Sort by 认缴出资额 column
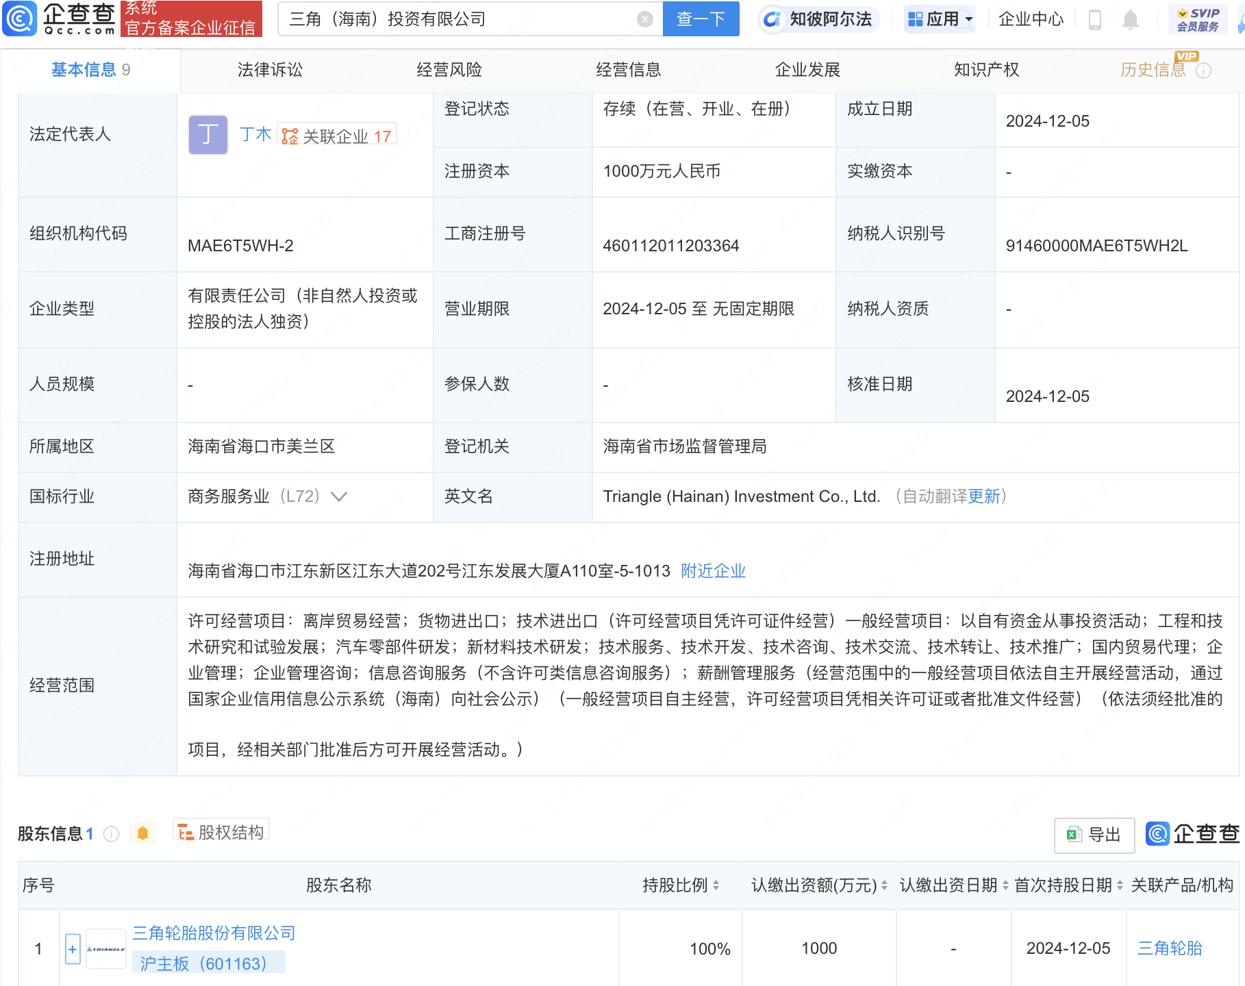Viewport: 1245px width, 986px height. [x=819, y=885]
